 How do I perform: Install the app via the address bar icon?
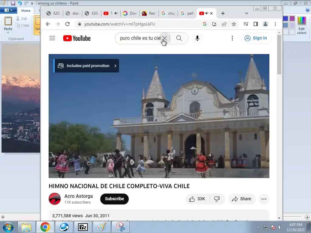[x=214, y=24]
